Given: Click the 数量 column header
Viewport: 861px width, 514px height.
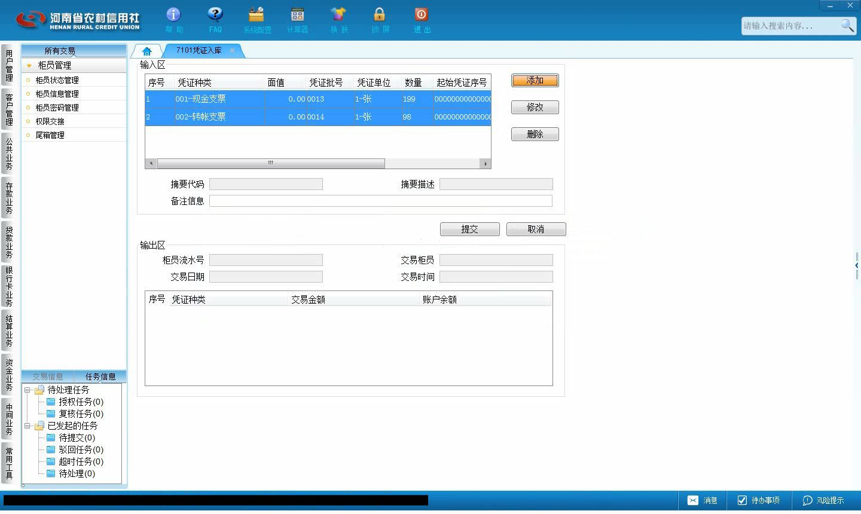Looking at the screenshot, I should coord(417,82).
